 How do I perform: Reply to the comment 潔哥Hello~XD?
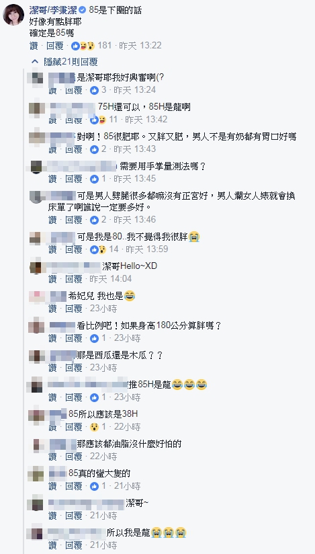(x=74, y=279)
